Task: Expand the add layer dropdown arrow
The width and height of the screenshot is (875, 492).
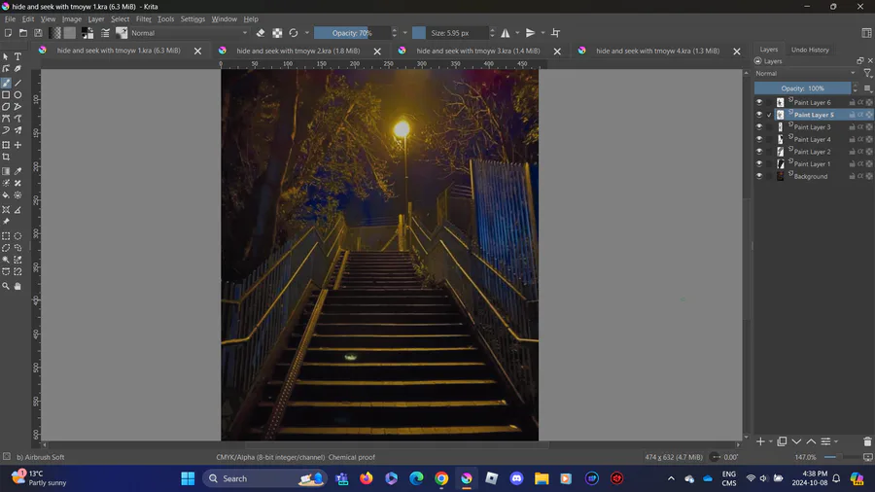Action: [x=771, y=441]
